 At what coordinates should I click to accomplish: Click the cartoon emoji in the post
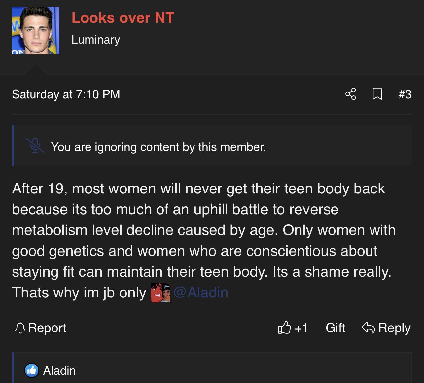160,293
